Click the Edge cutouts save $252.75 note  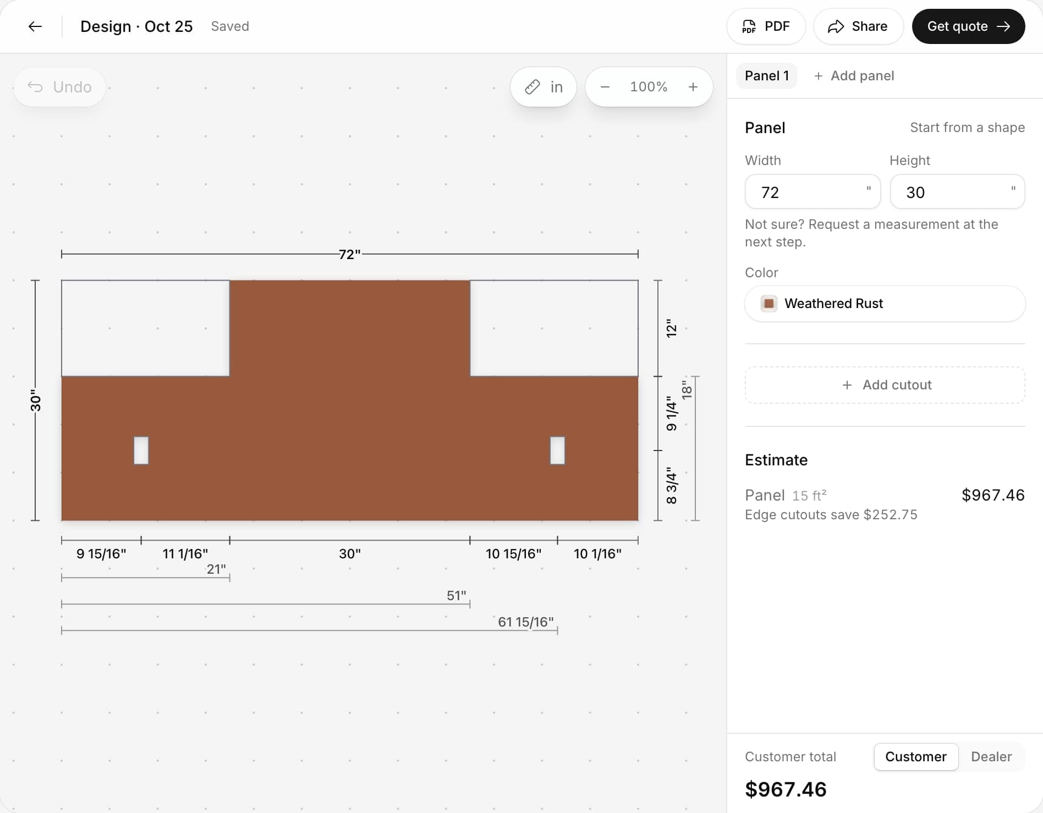point(831,515)
